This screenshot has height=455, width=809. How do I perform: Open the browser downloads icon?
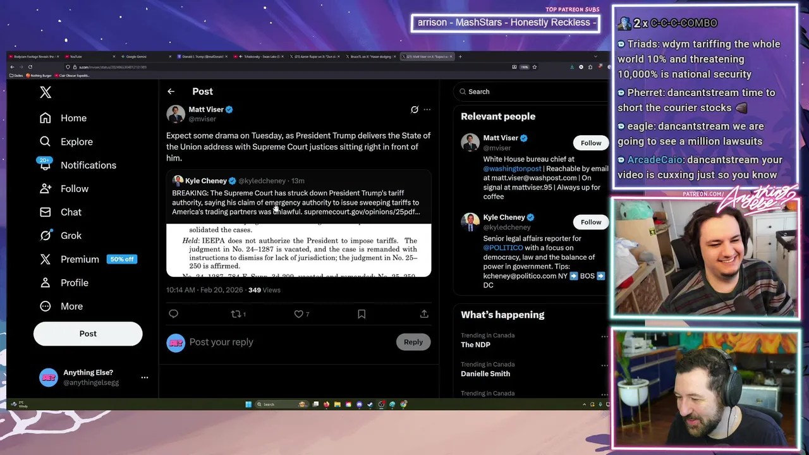click(x=571, y=67)
